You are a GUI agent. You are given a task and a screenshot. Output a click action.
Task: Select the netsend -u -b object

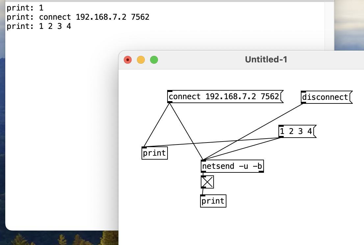coord(232,167)
